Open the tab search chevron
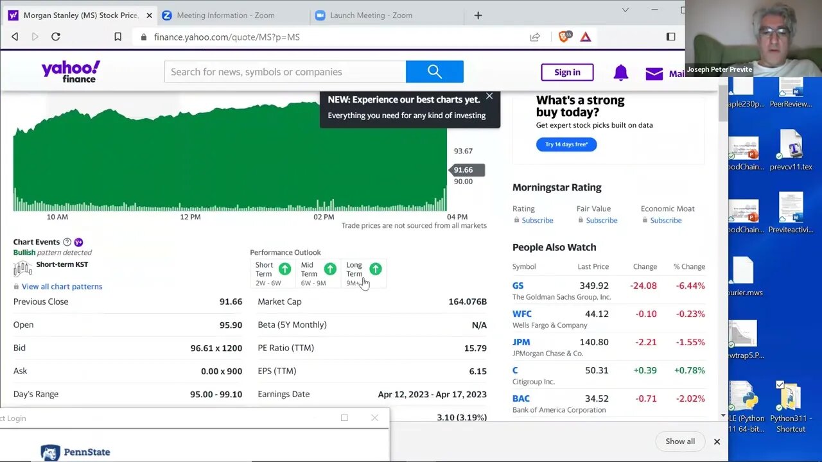 [625, 10]
